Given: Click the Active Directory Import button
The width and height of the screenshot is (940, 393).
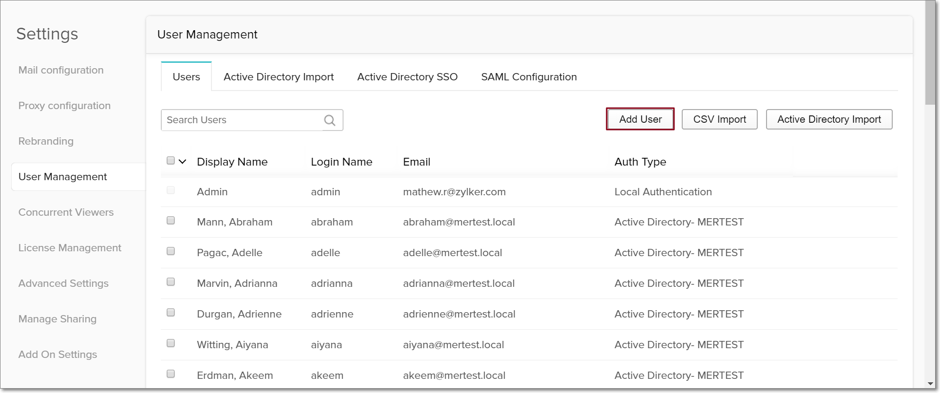Looking at the screenshot, I should [x=828, y=119].
